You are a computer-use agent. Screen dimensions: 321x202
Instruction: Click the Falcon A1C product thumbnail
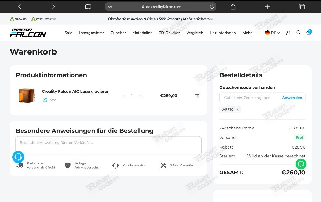click(x=26, y=96)
